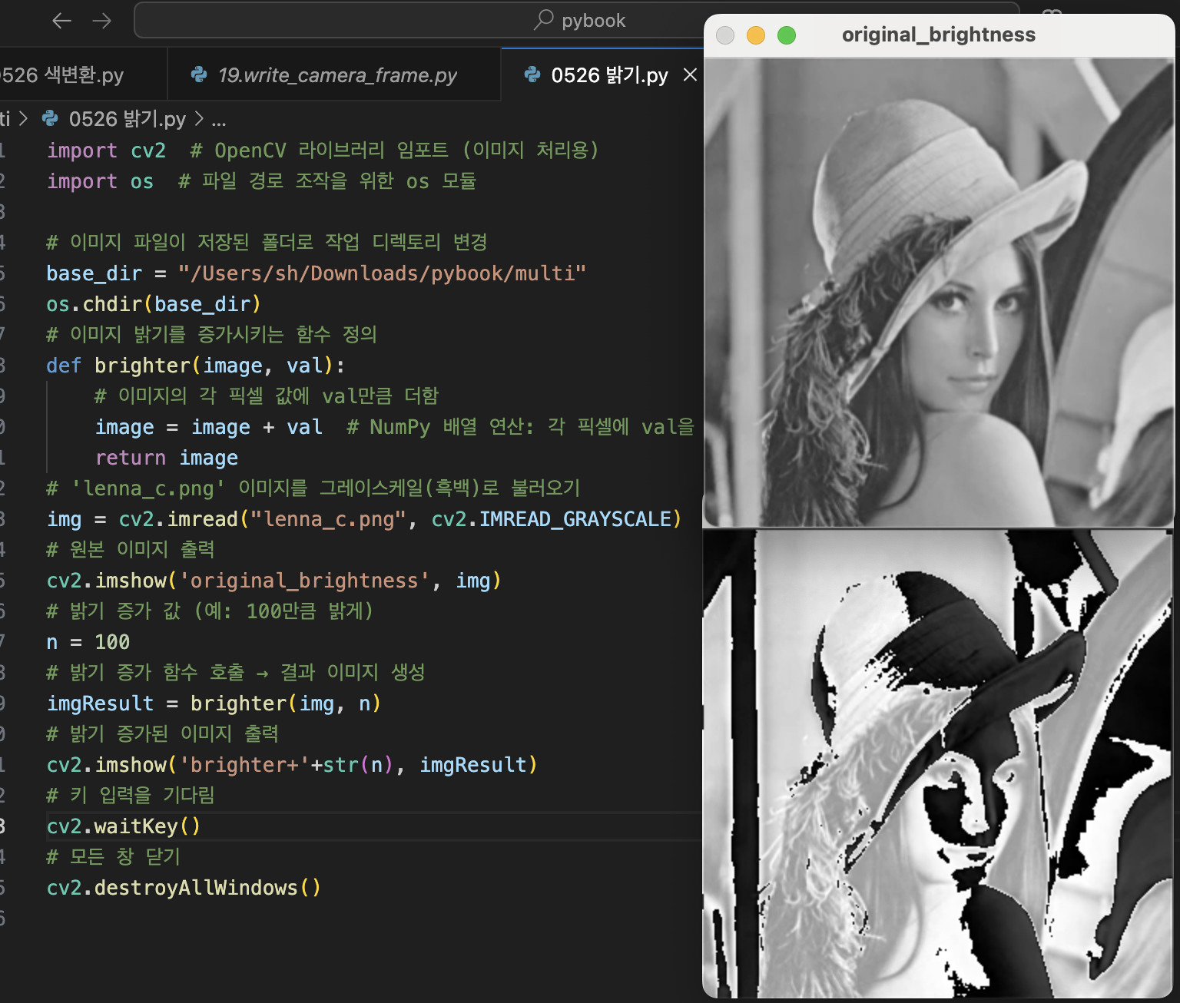This screenshot has height=1003, width=1180.
Task: Click the imshow 'original_brightness' line
Action: 274,581
